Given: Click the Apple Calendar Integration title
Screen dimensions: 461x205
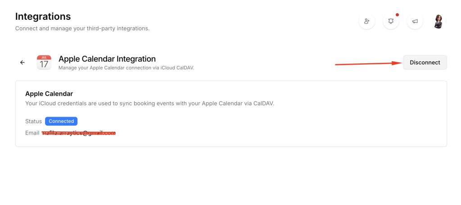Looking at the screenshot, I should (107, 59).
